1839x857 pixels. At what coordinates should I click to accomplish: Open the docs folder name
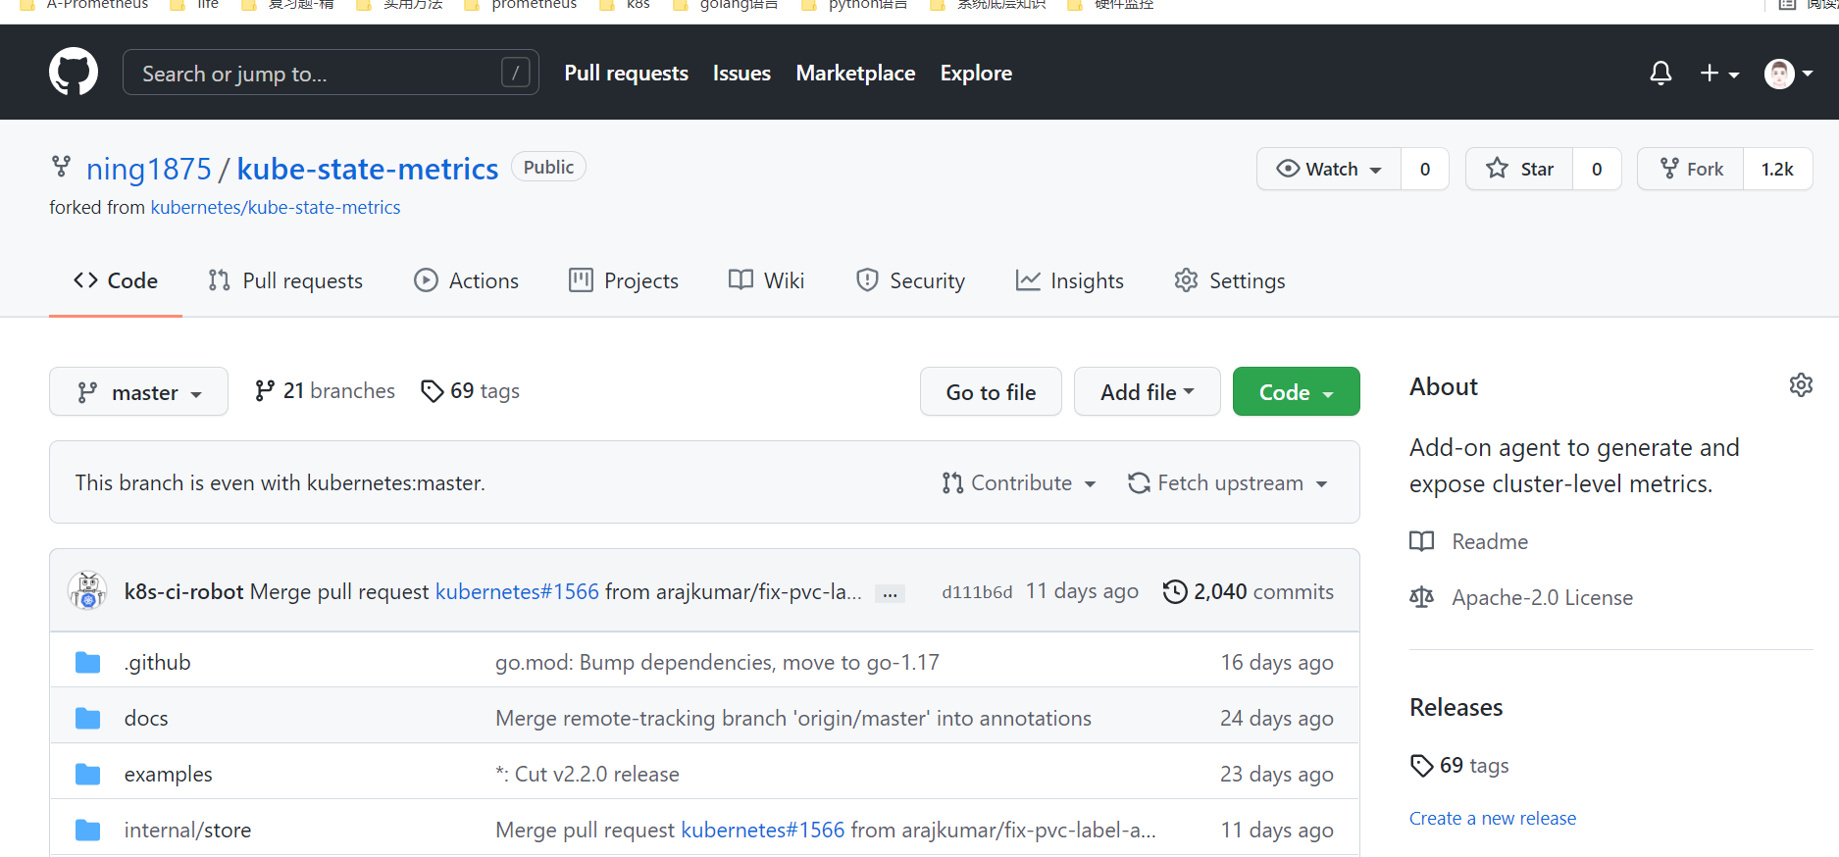(x=146, y=719)
